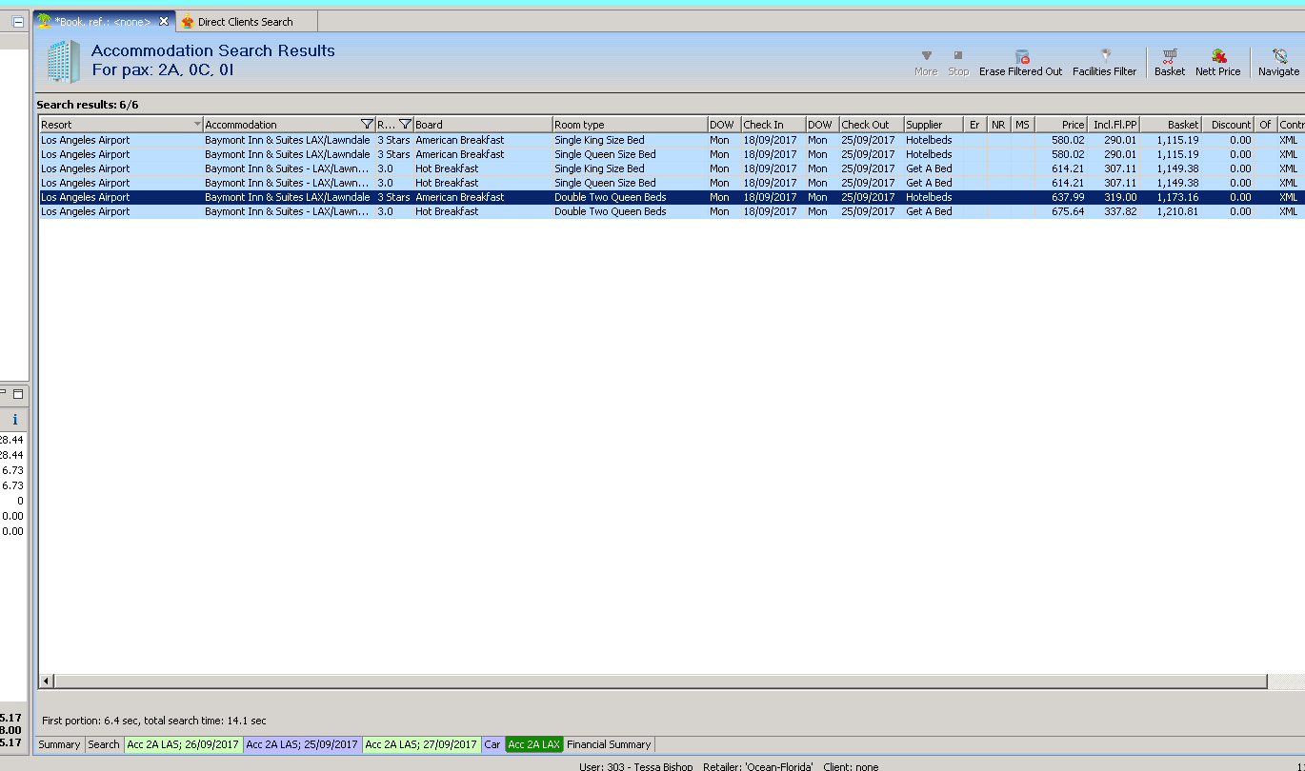Open the Car bottom tab
Image resolution: width=1305 pixels, height=771 pixels.
click(x=492, y=744)
